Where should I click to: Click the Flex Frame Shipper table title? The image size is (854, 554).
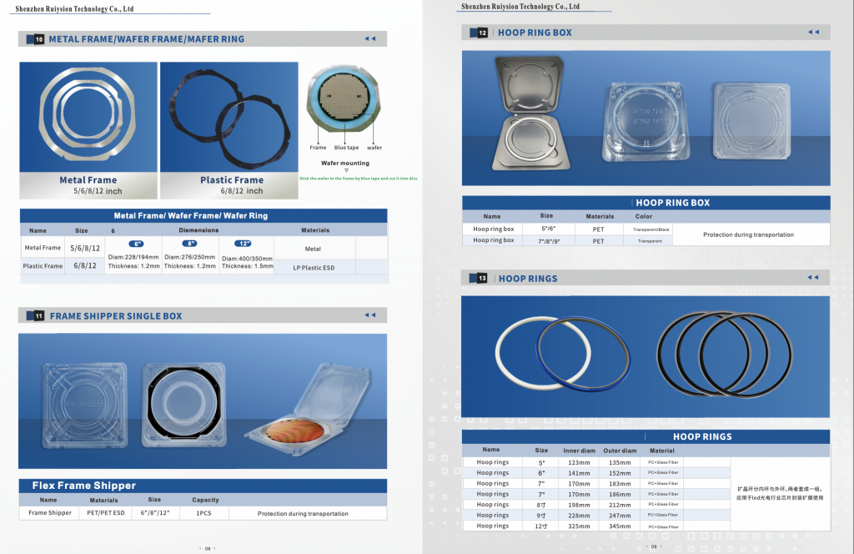coord(83,486)
